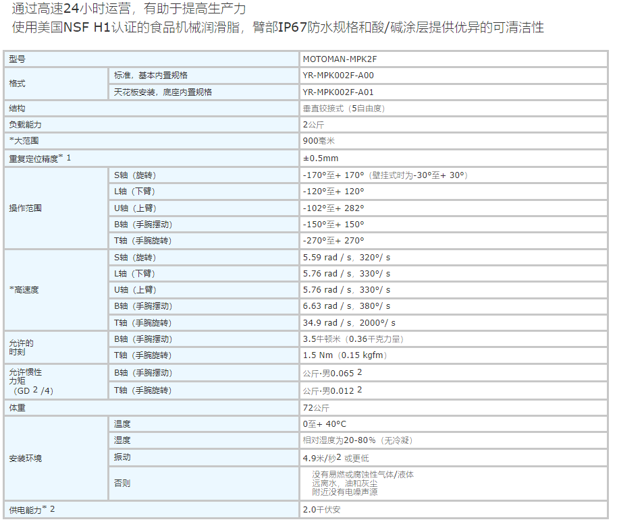Select the range -102°至+ 282°
Viewport: 617px width, 526px height.
pos(333,208)
